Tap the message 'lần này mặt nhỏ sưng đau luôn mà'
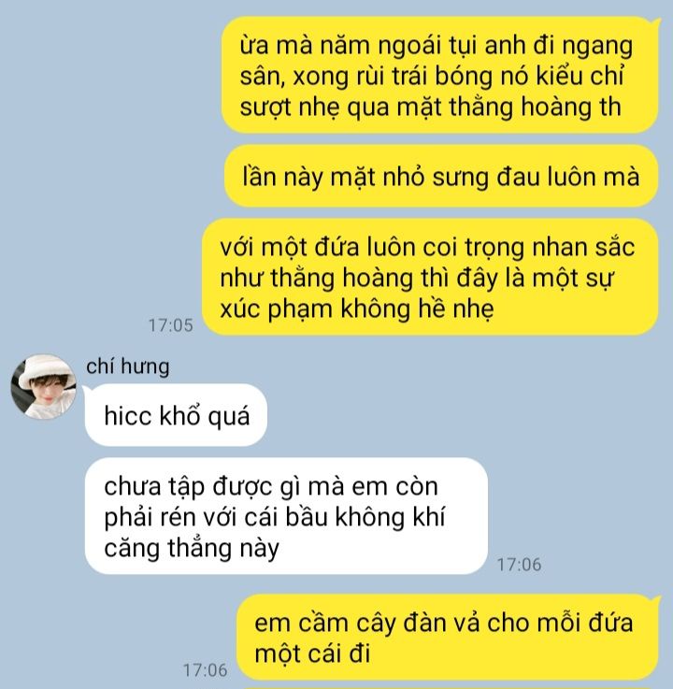The width and height of the screenshot is (673, 689). tap(441, 176)
